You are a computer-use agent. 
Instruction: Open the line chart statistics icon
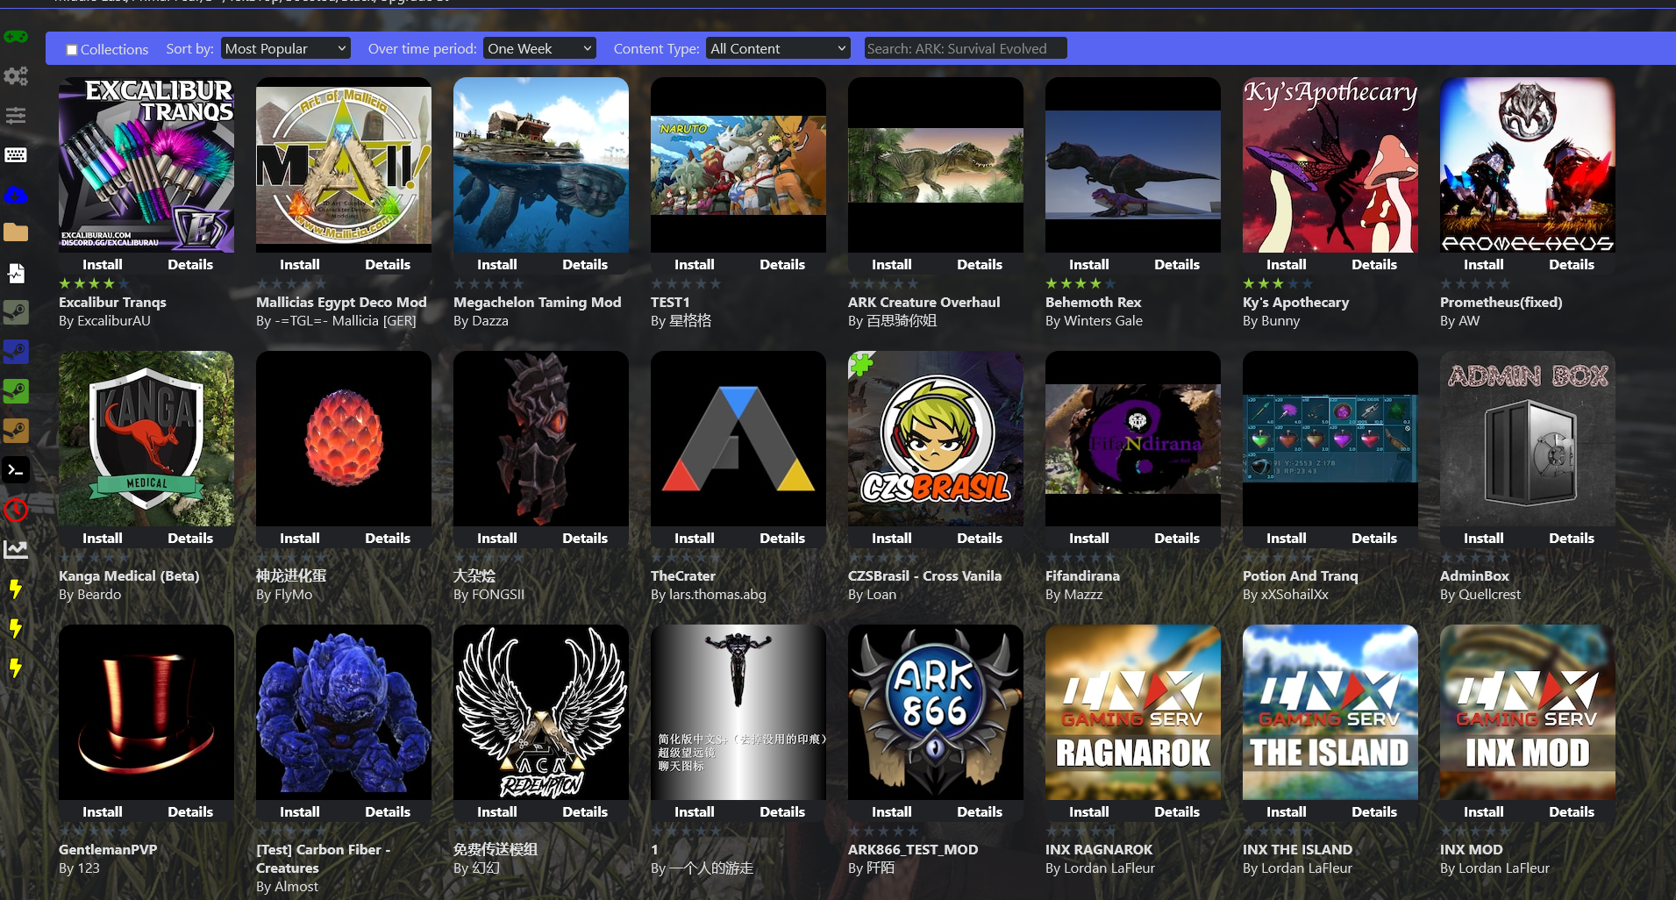[x=16, y=549]
